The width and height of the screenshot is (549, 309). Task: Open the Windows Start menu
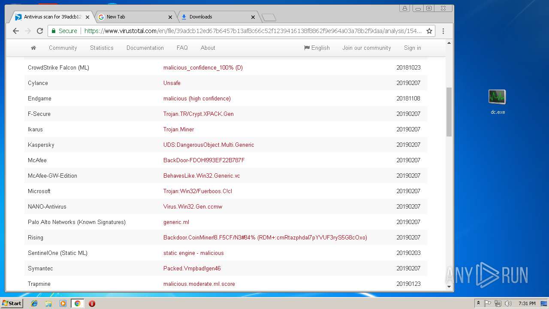[12, 303]
